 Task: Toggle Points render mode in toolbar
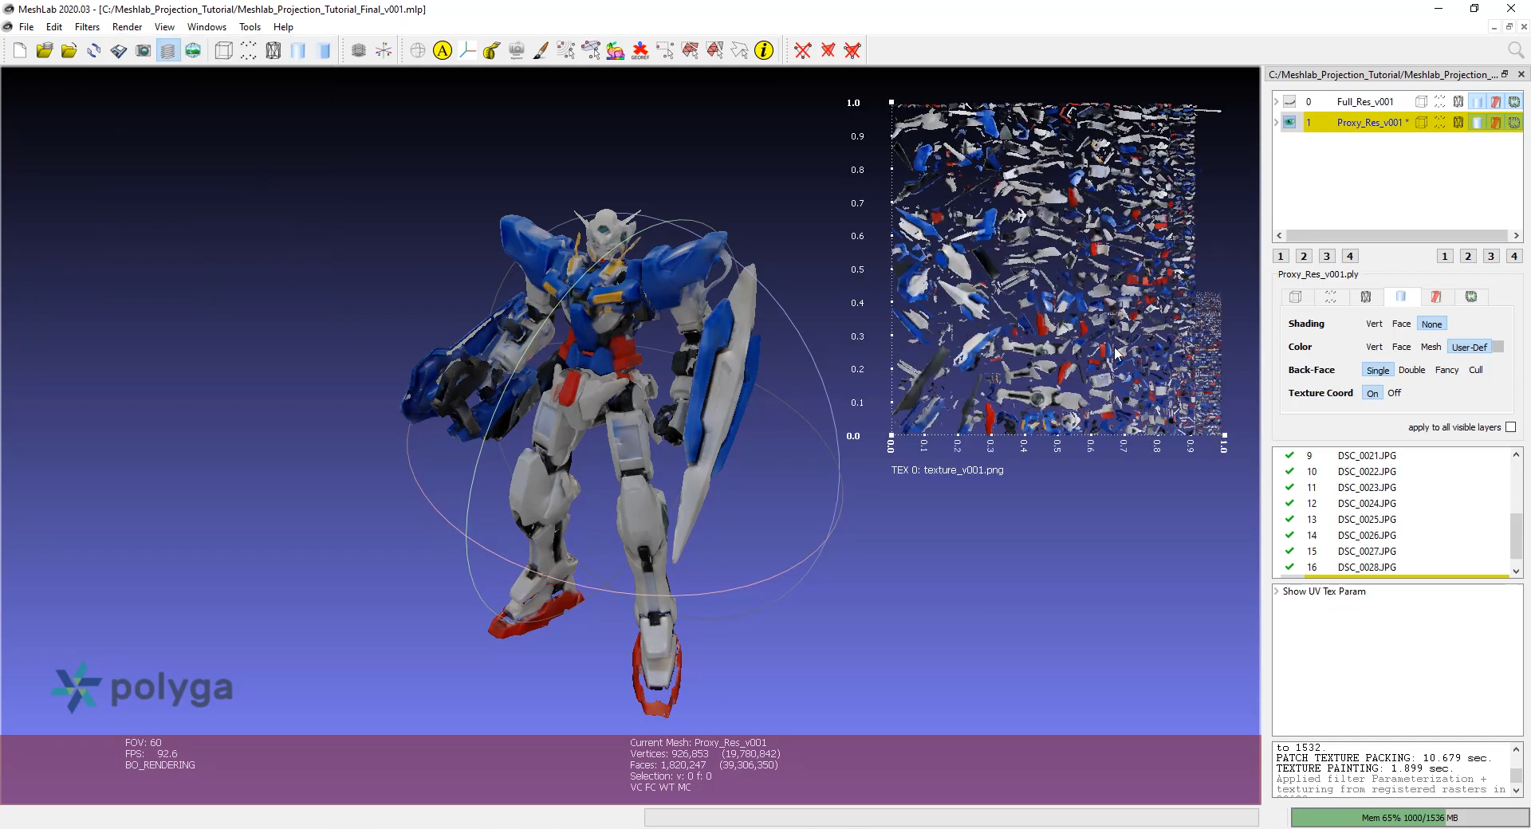(x=249, y=51)
